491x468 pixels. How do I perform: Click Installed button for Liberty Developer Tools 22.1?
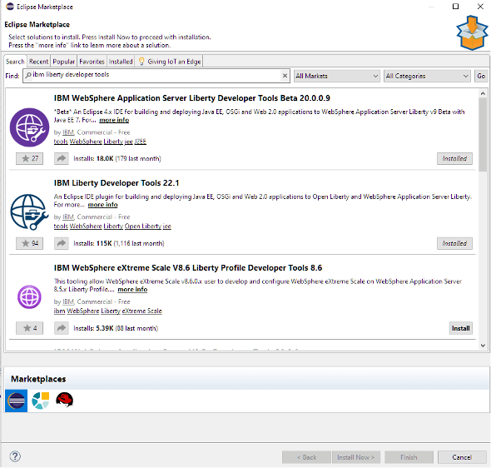pyautogui.click(x=454, y=243)
